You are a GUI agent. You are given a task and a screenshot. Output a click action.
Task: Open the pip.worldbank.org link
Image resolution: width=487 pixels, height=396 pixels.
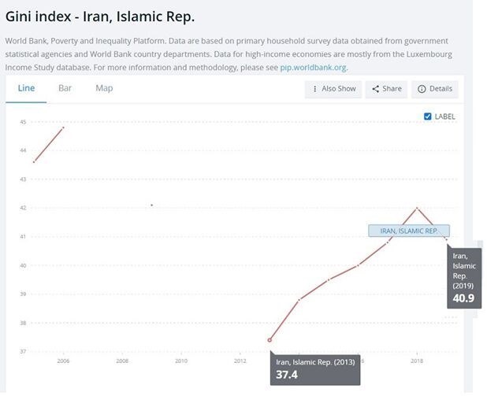(313, 68)
